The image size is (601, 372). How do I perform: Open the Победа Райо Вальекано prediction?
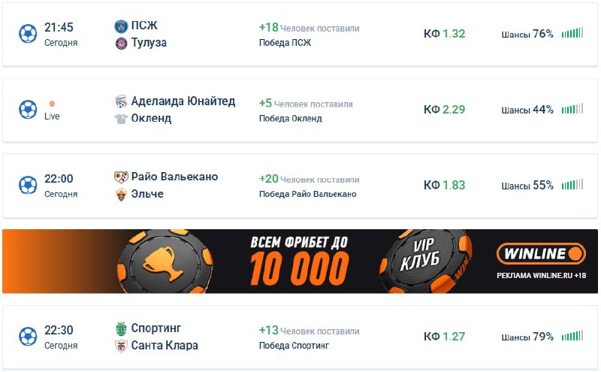coord(307,194)
